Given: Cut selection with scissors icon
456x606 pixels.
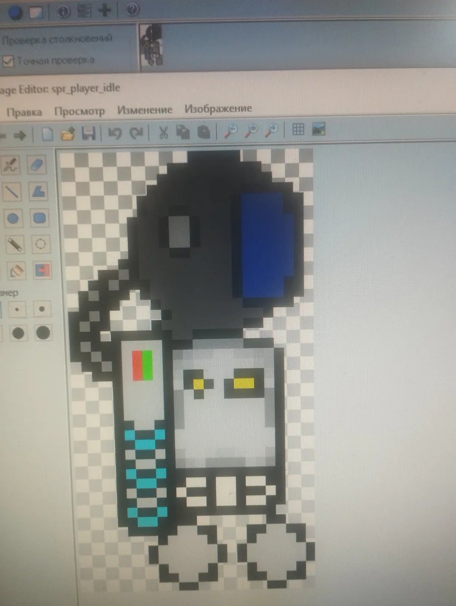Looking at the screenshot, I should coord(163,132).
